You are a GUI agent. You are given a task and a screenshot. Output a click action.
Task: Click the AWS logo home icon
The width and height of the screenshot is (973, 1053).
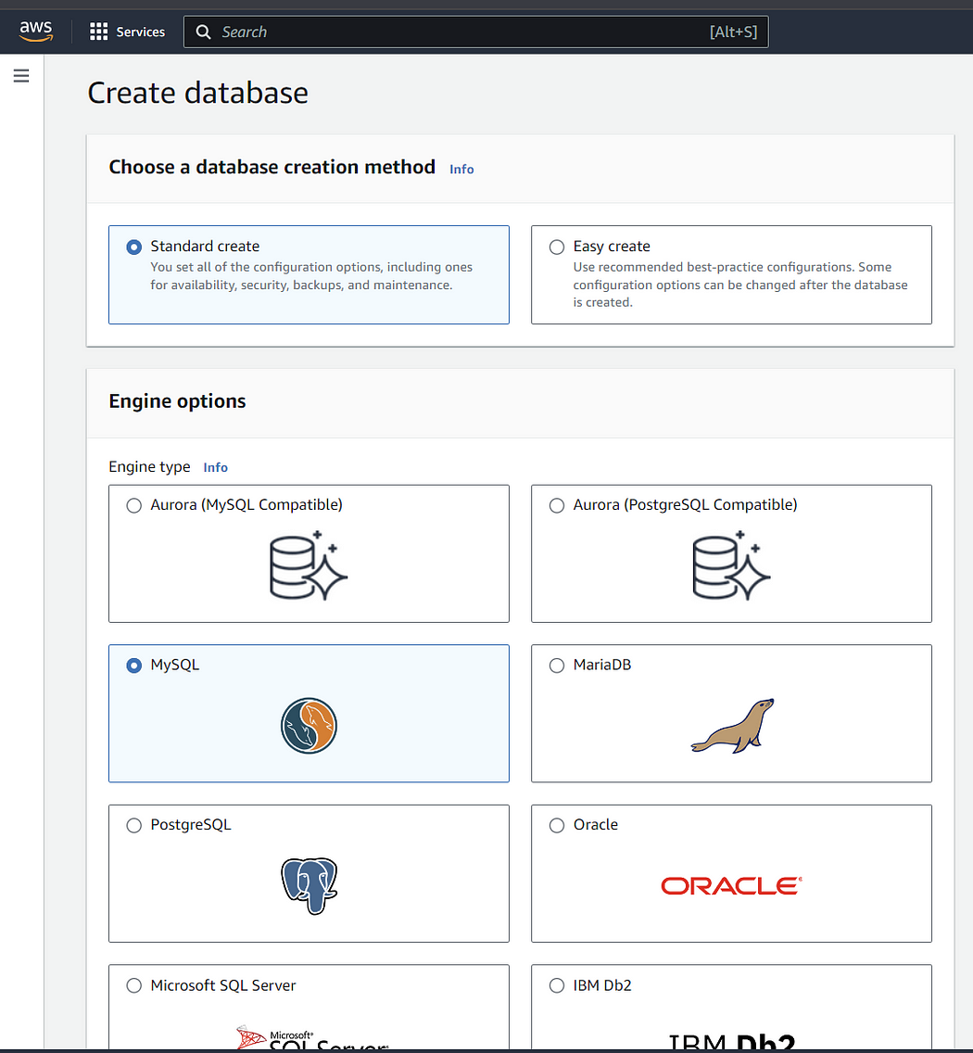point(35,31)
